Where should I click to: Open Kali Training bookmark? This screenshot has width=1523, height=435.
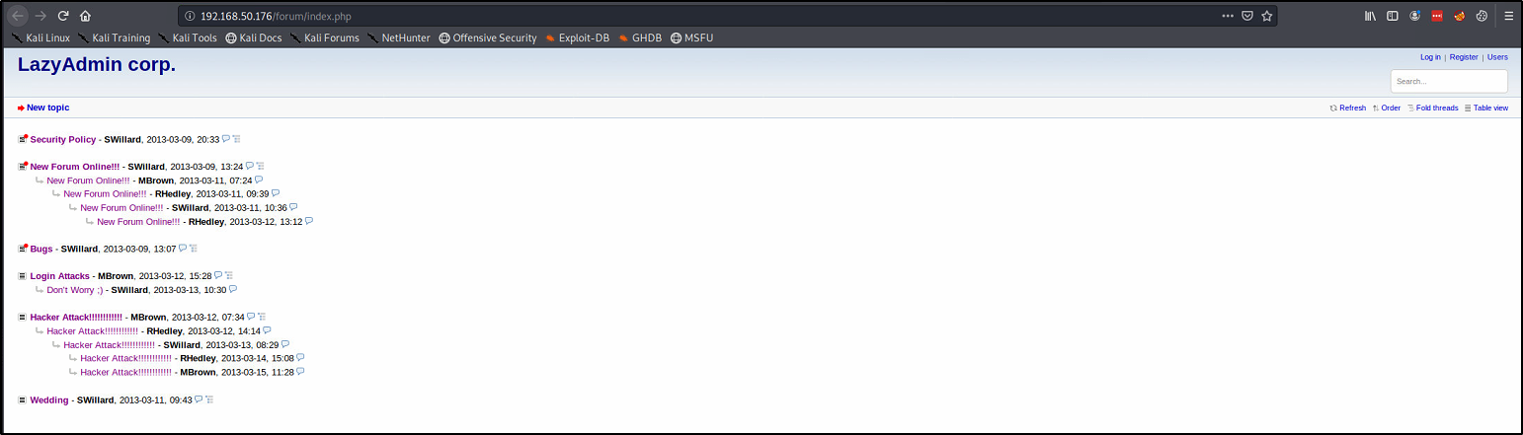click(x=114, y=37)
